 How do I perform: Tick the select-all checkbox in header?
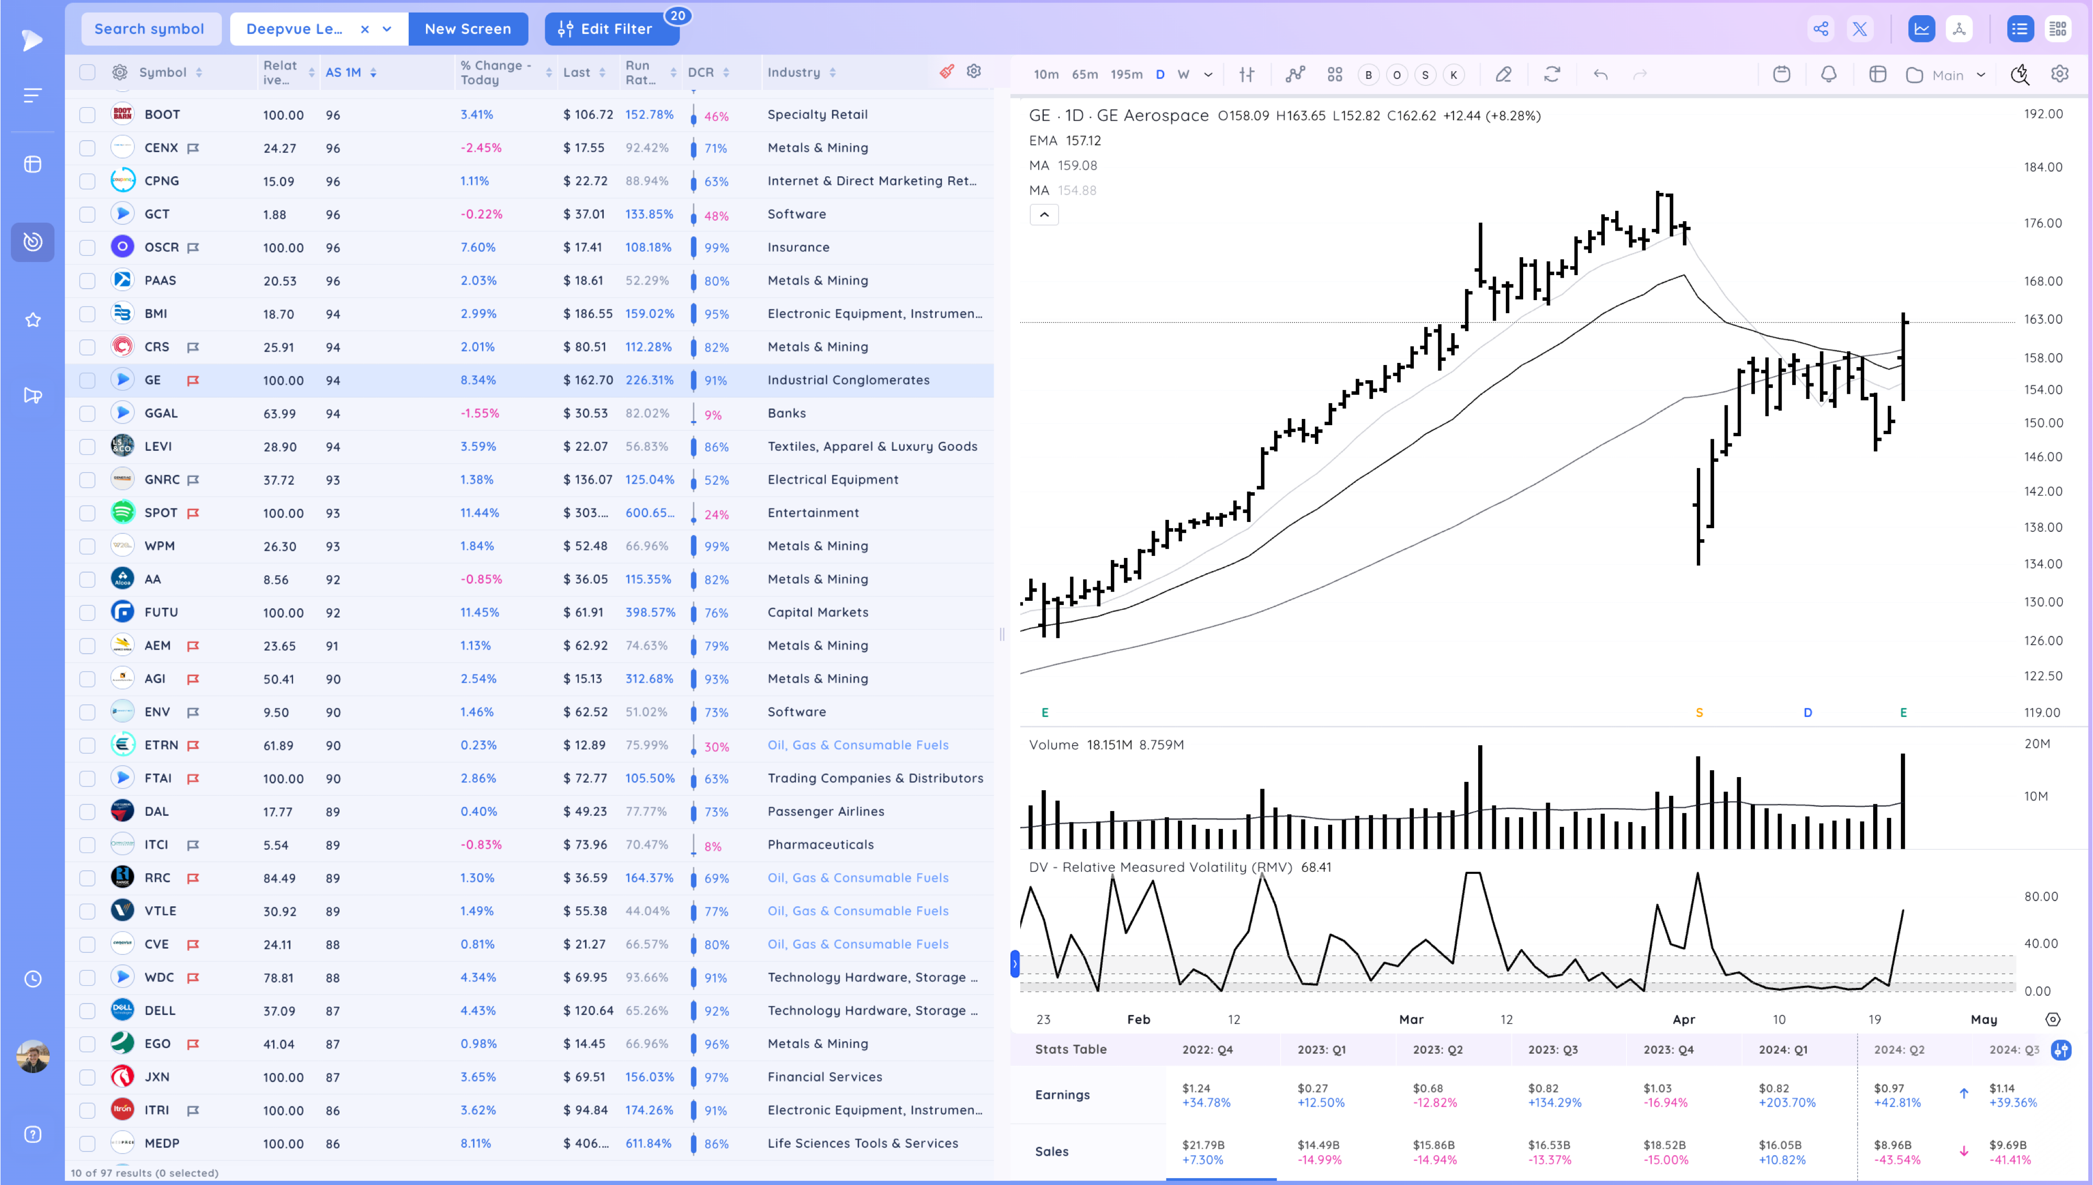[x=87, y=73]
